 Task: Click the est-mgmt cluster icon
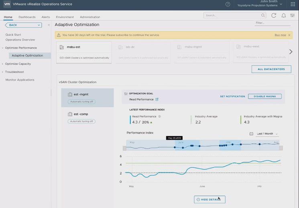[70, 94]
